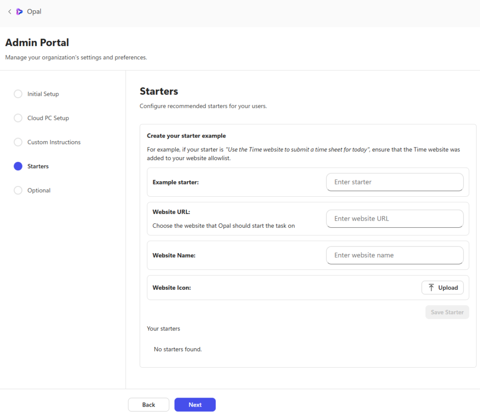Click the Next button
Image resolution: width=480 pixels, height=415 pixels.
click(195, 405)
